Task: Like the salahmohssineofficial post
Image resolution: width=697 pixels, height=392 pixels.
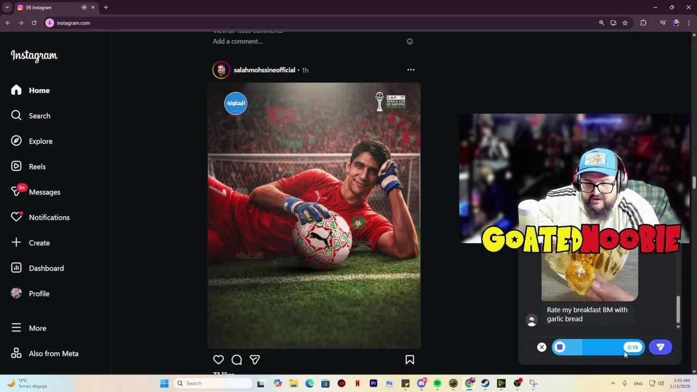Action: click(x=218, y=359)
